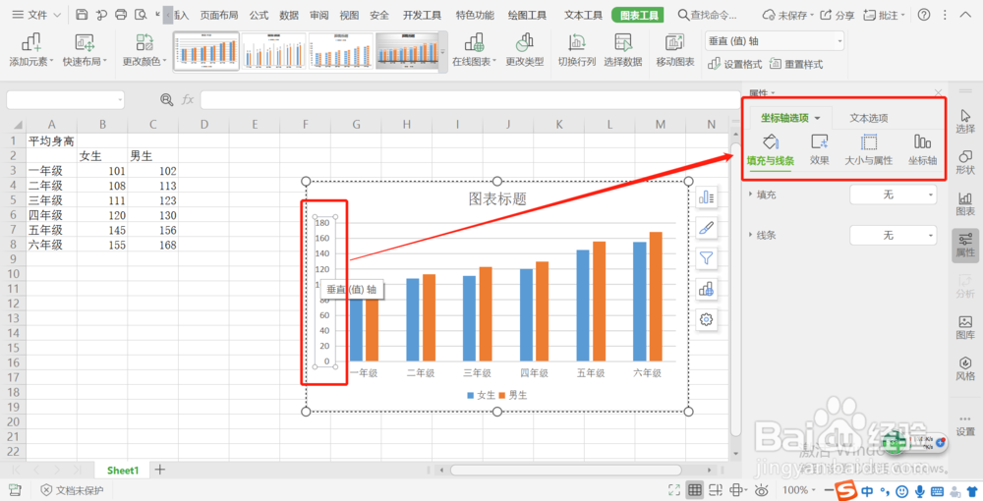Open chart settings gear beside the chart

tap(707, 319)
